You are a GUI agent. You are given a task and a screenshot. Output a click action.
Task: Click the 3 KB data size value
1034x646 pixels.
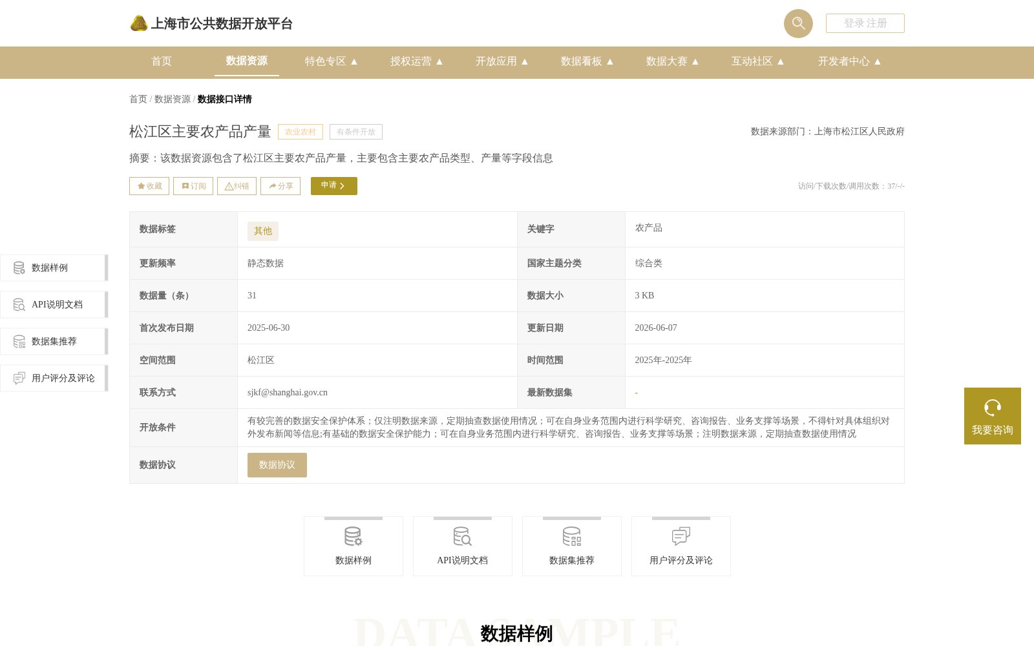click(644, 296)
